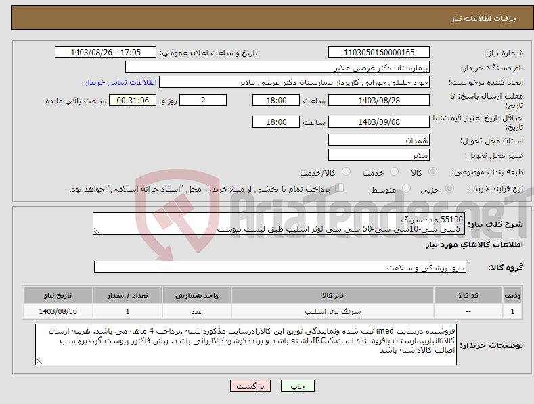The width and height of the screenshot is (534, 404).
Task: Select the کالا/خدمت radio button
Action: tap(346, 172)
